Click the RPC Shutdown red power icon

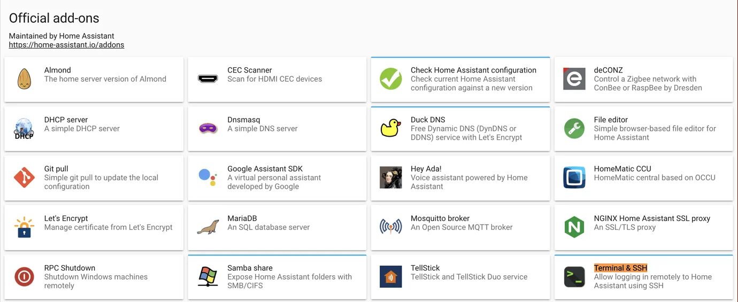click(x=24, y=277)
